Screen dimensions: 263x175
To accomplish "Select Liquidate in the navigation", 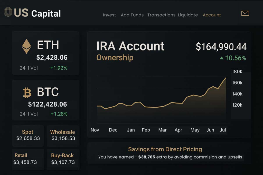I will [188, 15].
